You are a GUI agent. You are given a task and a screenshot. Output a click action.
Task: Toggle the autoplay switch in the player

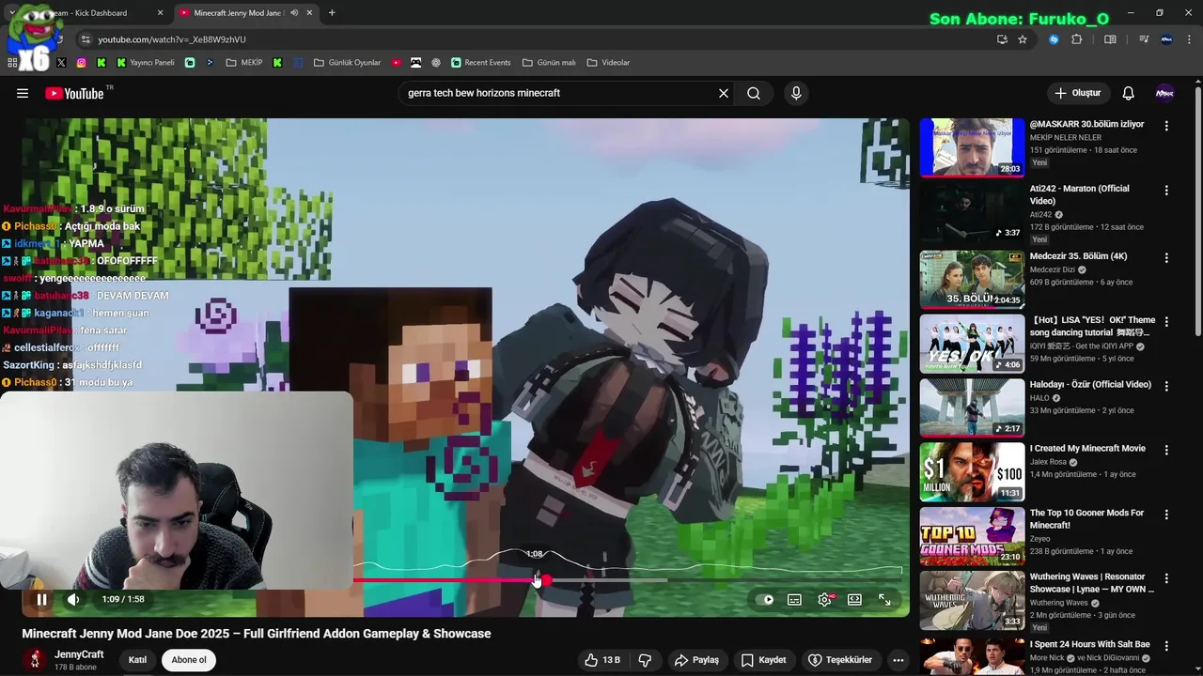click(766, 599)
